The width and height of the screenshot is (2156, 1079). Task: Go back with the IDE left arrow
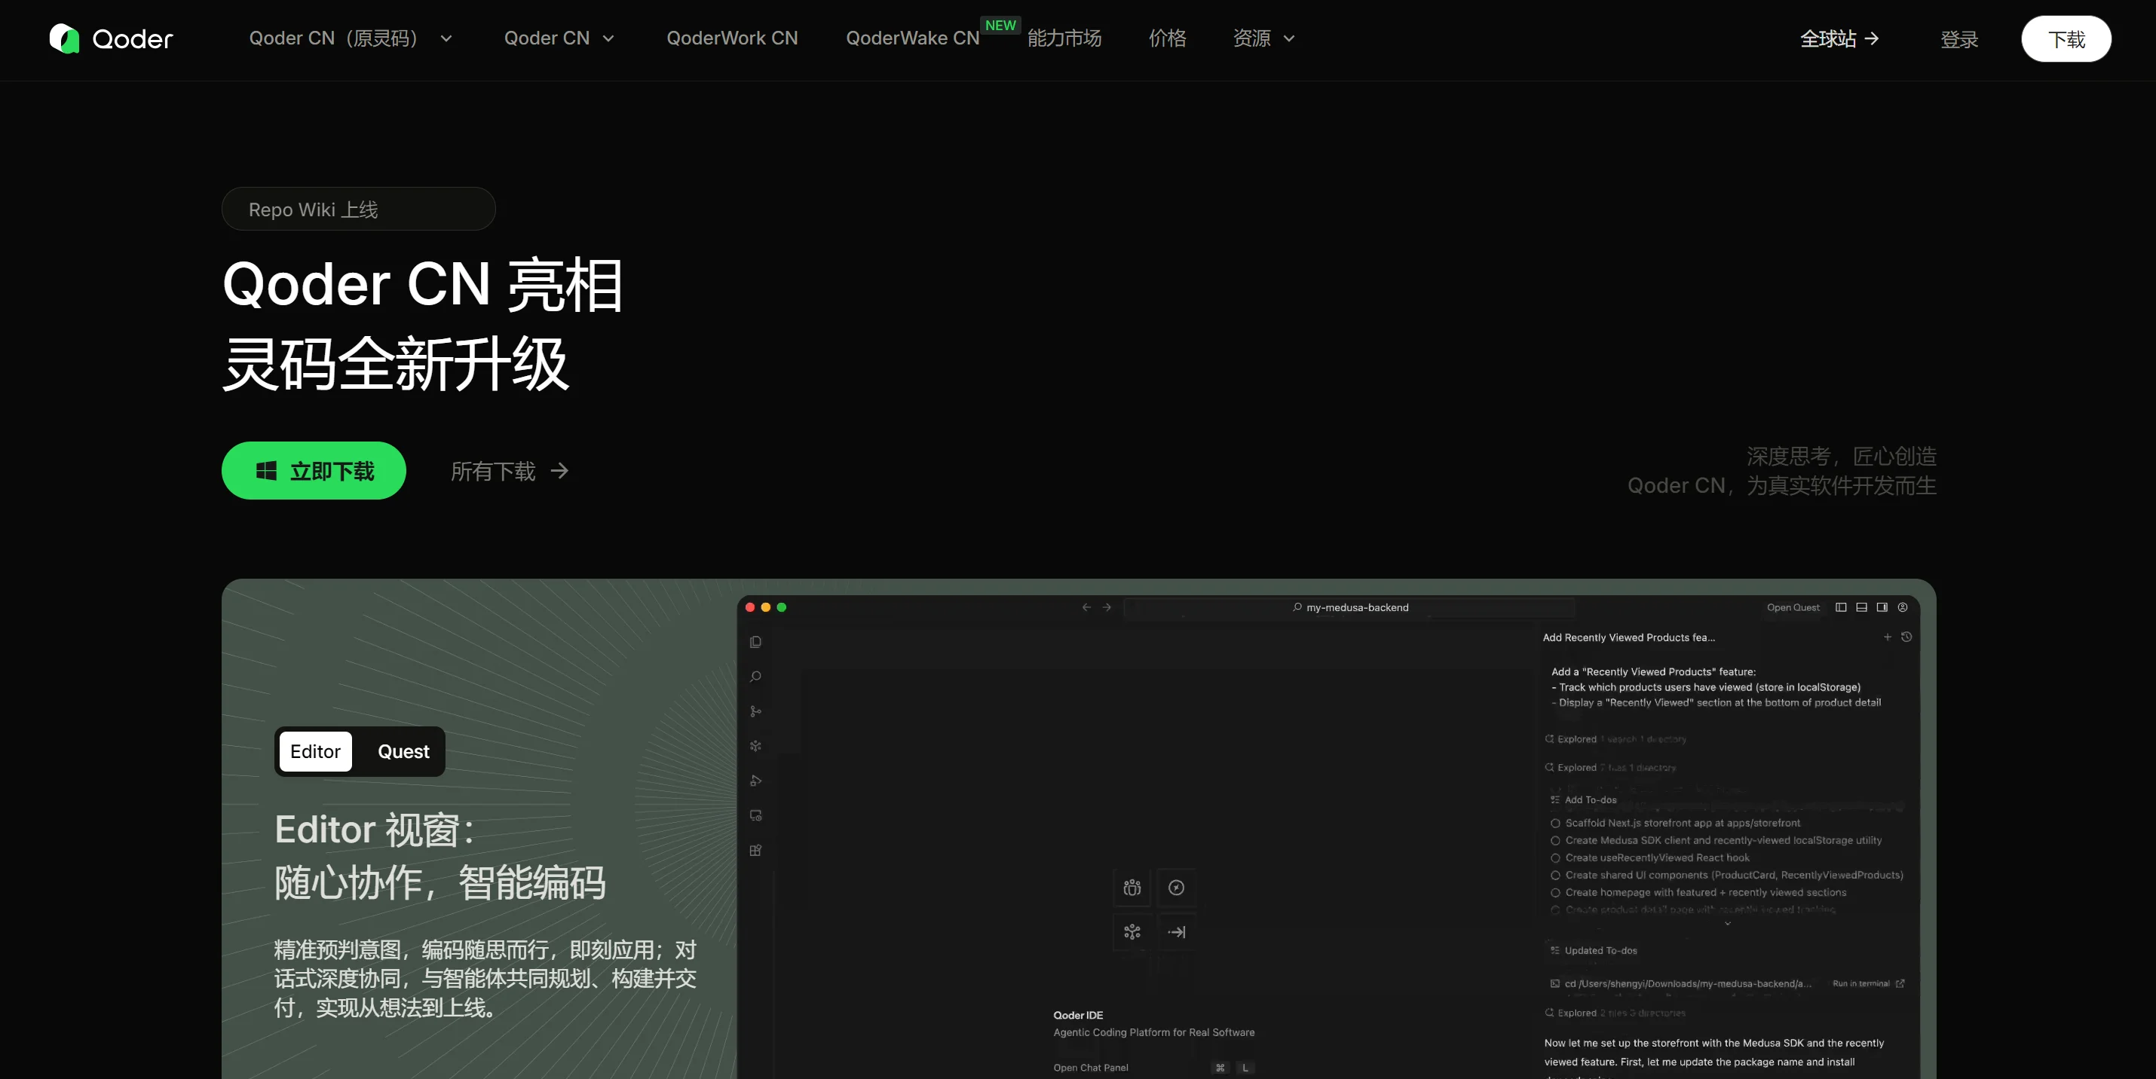1086,607
